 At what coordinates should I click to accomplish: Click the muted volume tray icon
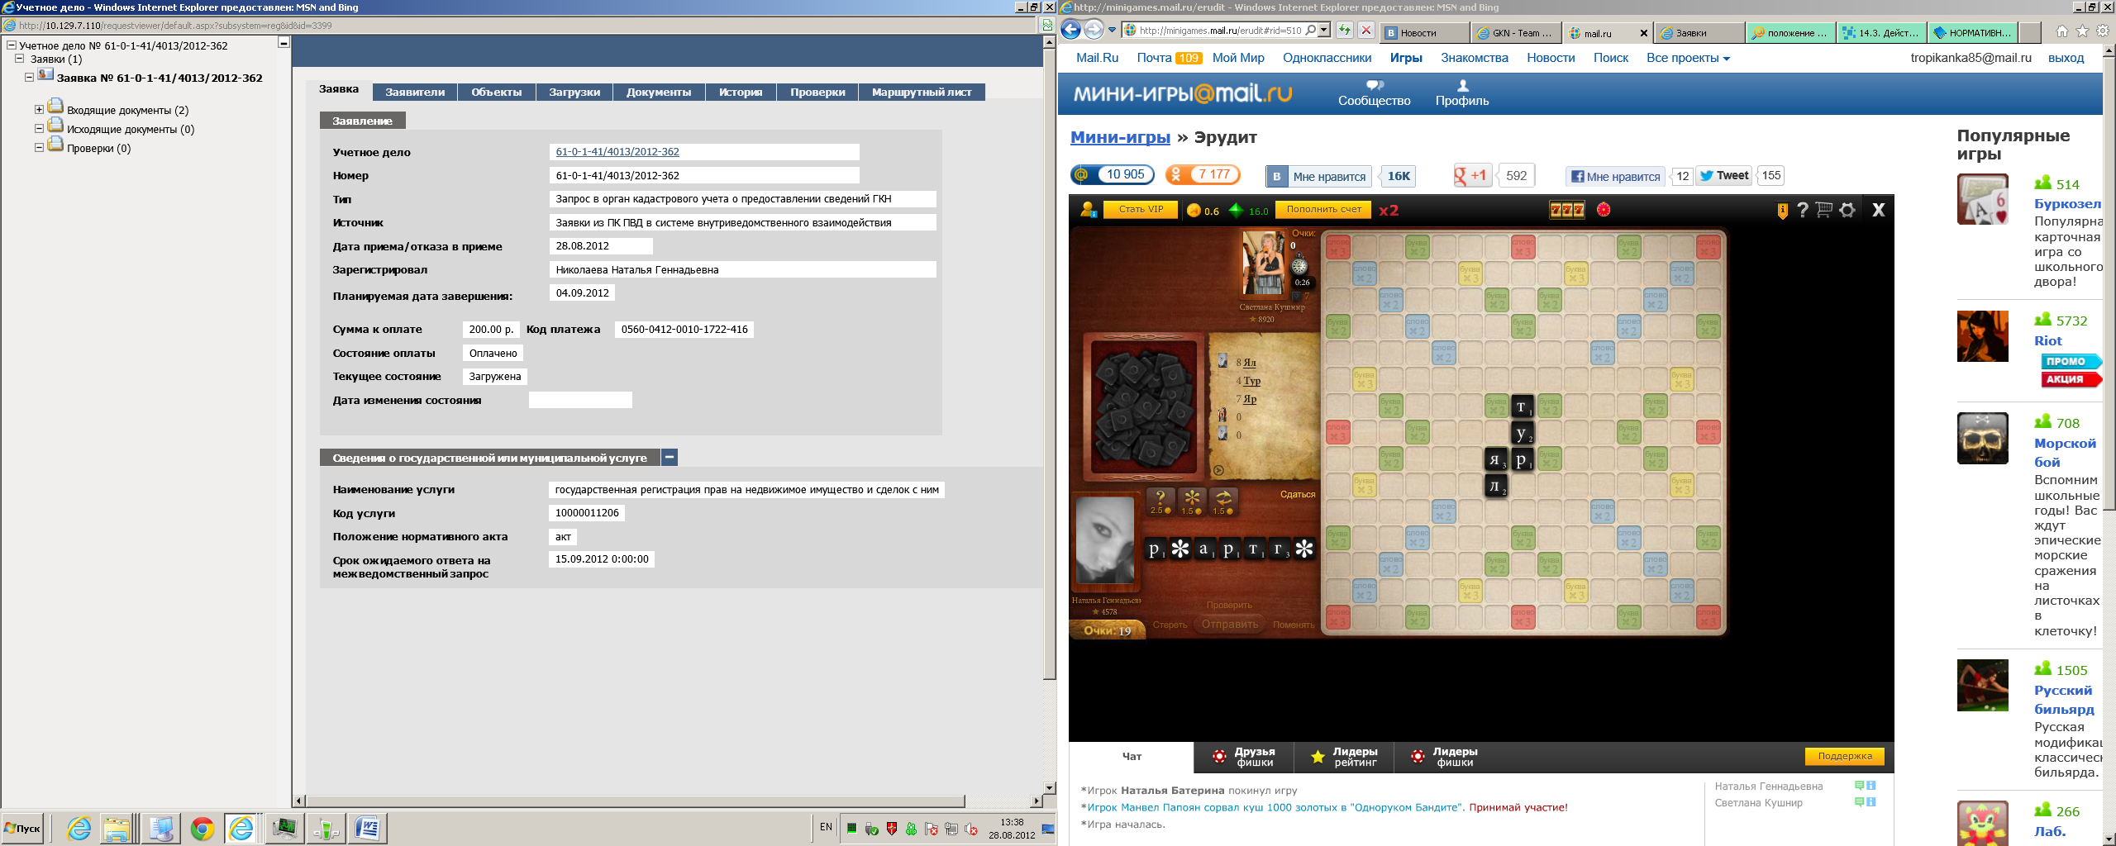pos(971,829)
